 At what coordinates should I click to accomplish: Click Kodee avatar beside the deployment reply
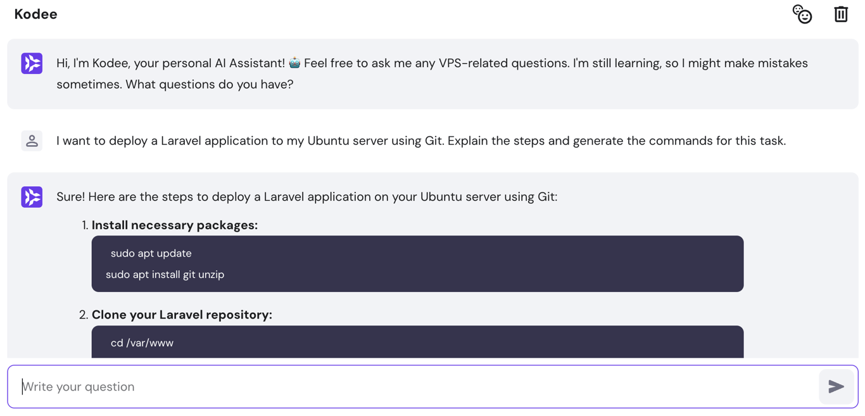(x=32, y=197)
